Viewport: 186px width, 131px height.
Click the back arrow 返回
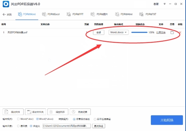click(7, 15)
